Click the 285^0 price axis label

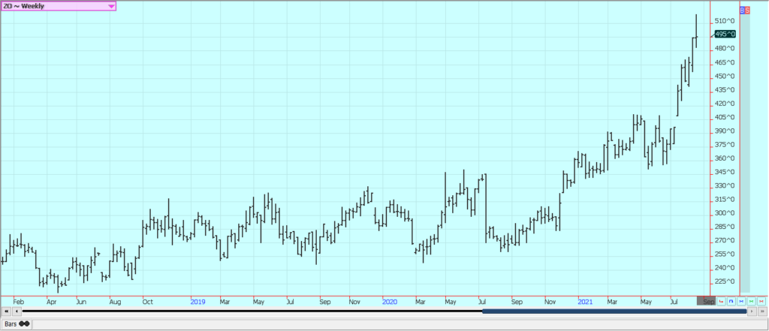click(725, 227)
